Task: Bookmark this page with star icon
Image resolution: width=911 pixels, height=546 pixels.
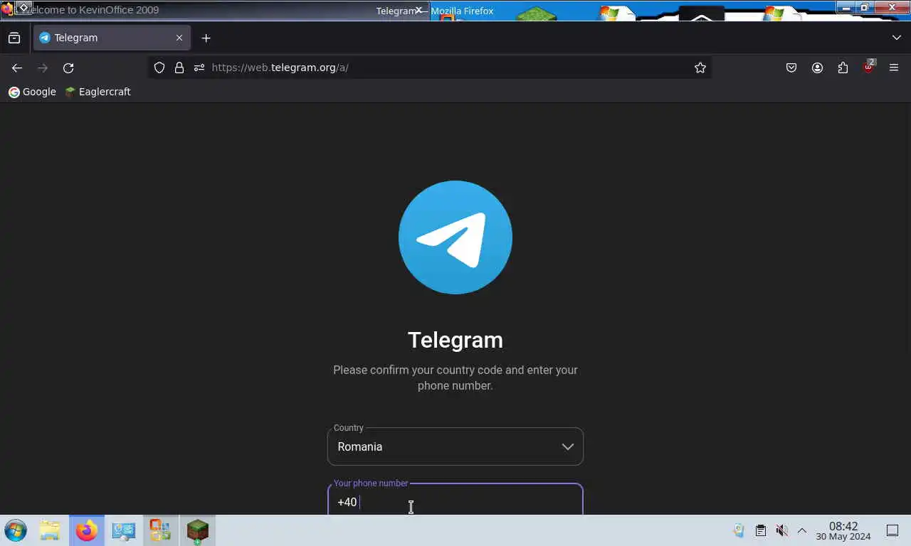Action: (x=700, y=68)
